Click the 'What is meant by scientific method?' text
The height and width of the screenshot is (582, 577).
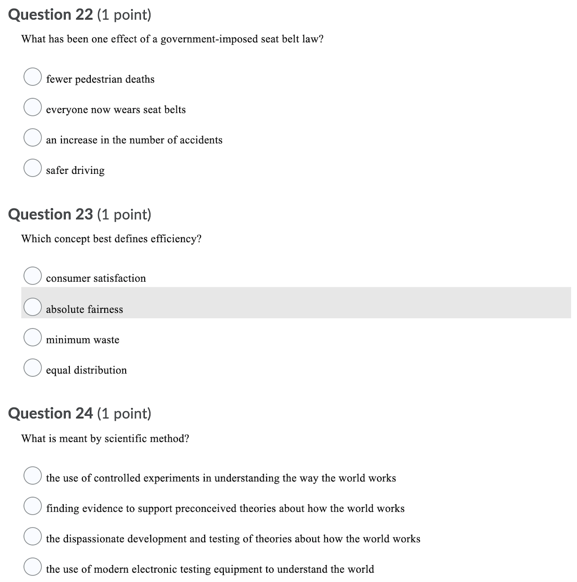[106, 438]
